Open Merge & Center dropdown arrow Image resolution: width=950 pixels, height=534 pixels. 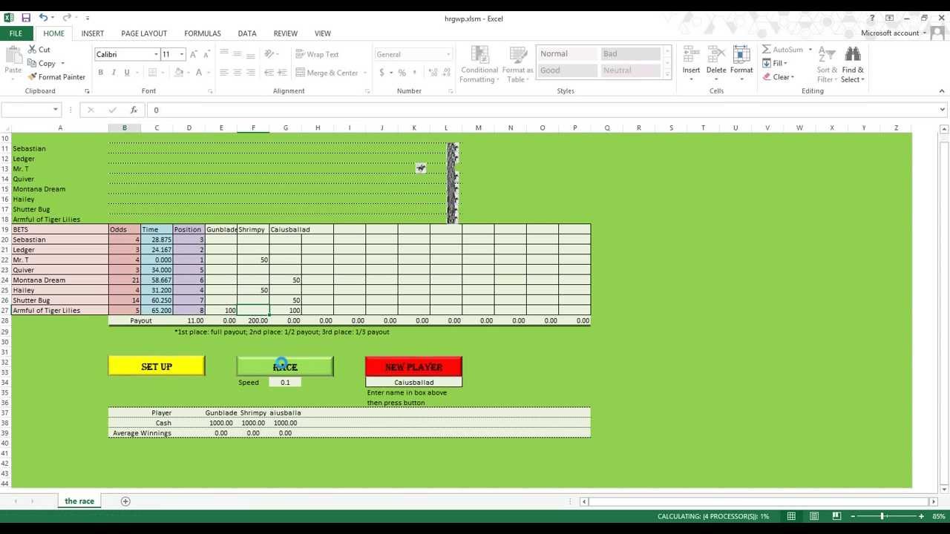click(365, 73)
